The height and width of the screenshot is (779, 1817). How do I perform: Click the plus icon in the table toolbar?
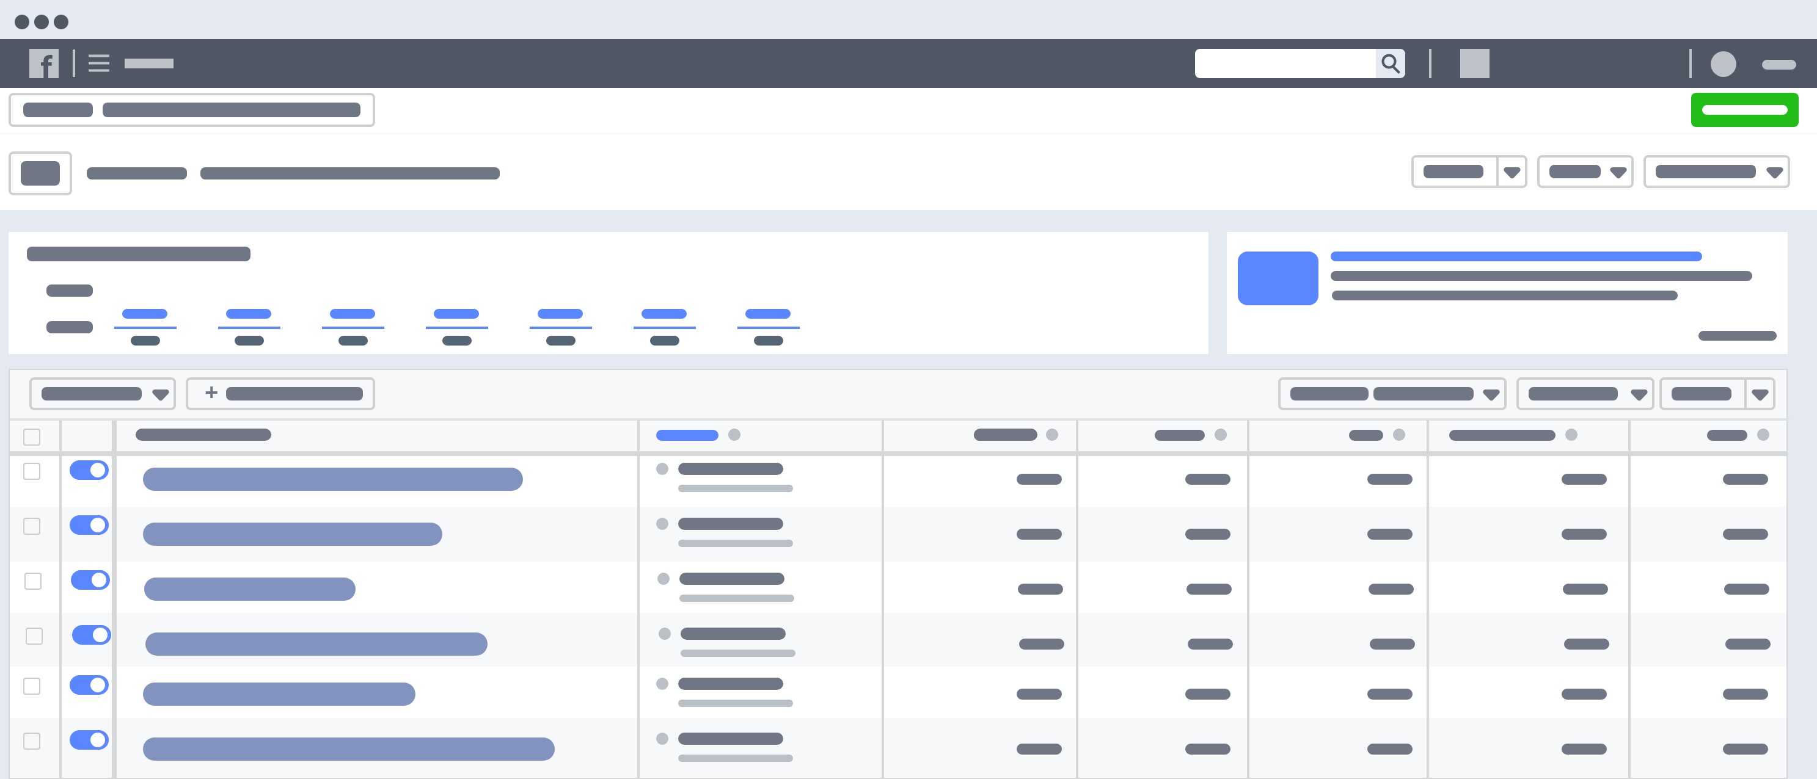211,393
